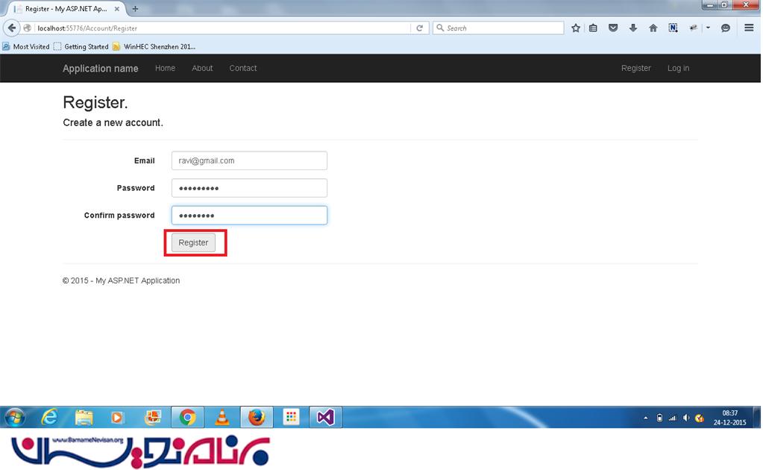The width and height of the screenshot is (763, 470).
Task: Open the Getting Started bookmark
Action: [x=81, y=47]
